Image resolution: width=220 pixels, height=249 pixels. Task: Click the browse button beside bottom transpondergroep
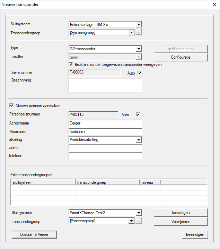pyautogui.click(x=139, y=221)
